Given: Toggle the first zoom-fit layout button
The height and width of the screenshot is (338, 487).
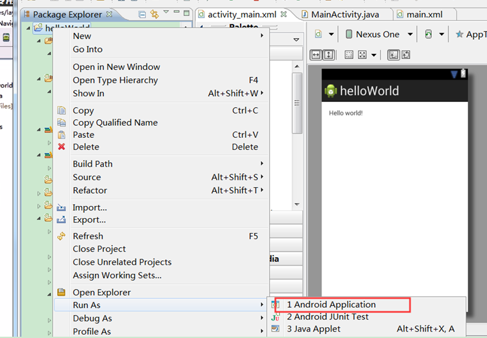Looking at the screenshot, I should coord(393,55).
